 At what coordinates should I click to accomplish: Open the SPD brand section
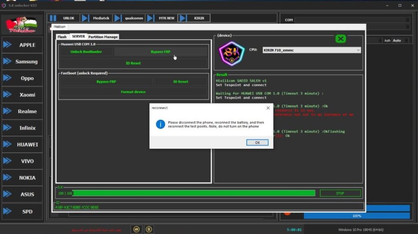coord(22,212)
